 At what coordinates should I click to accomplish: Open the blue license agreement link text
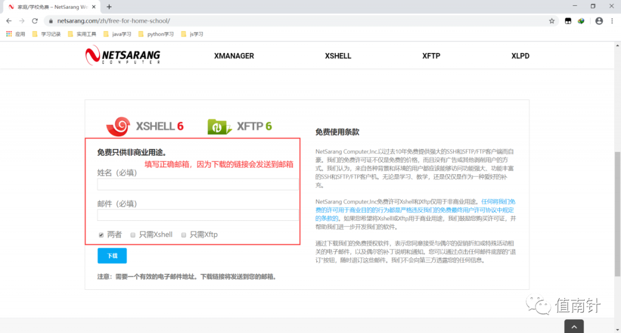(x=416, y=210)
